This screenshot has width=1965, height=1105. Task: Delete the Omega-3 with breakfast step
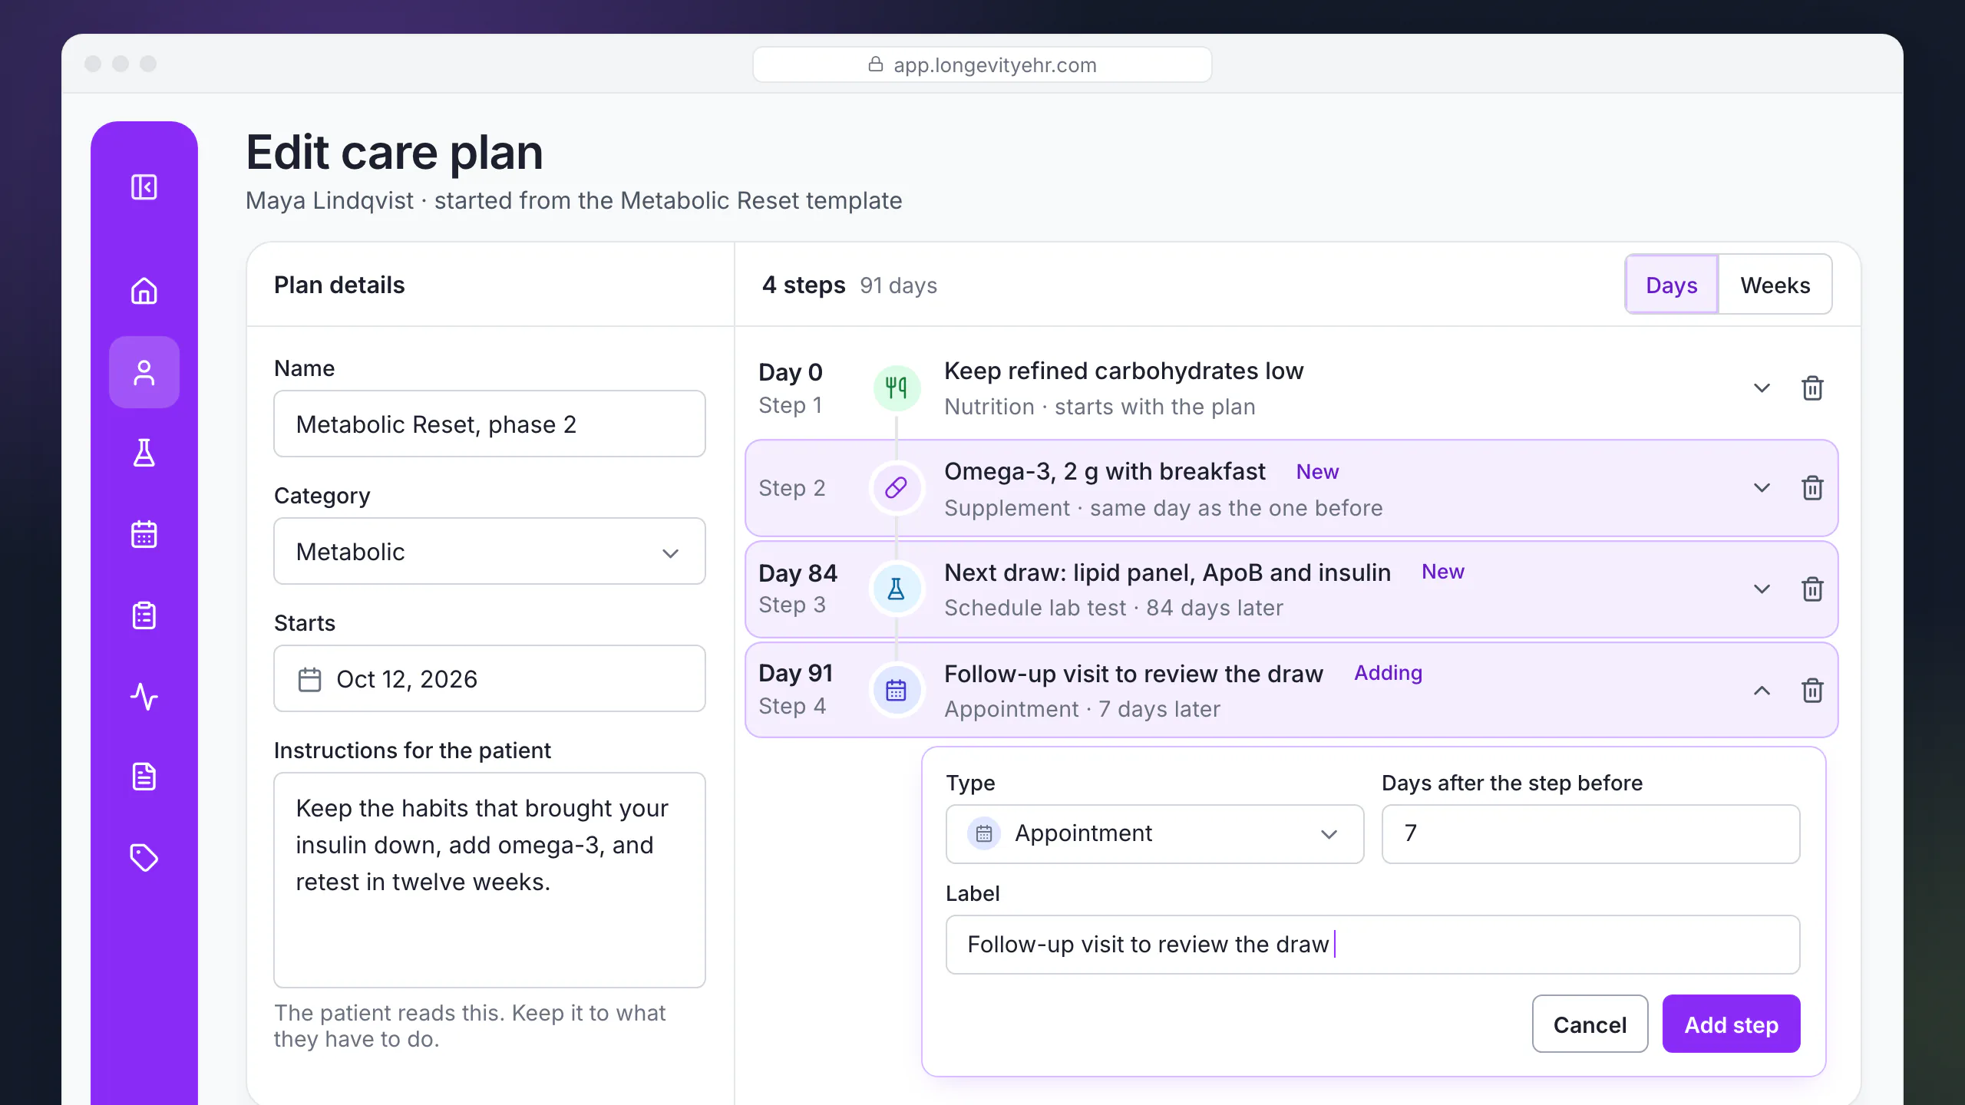pos(1812,488)
